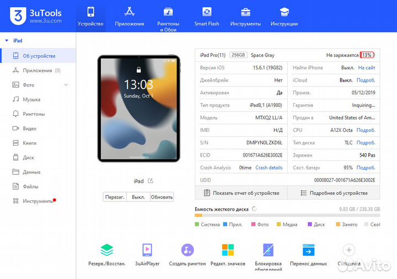Click the serial number DMPYN0LZKD6L
Screen dimensions: 397x279
[x=264, y=143]
